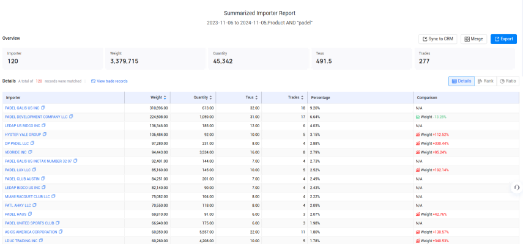Open PATL AHKY LLC importer link
This screenshot has height=244, width=523.
pos(18,205)
